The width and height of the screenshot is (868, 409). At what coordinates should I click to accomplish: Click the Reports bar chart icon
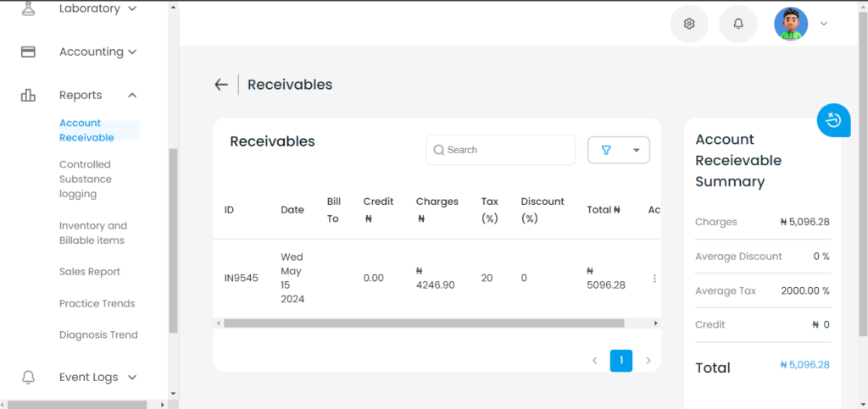click(x=28, y=95)
